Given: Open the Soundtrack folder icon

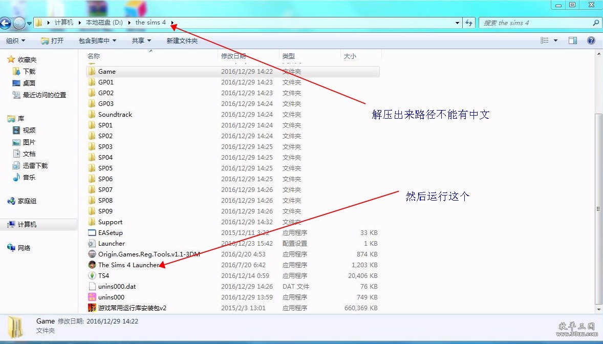Looking at the screenshot, I should 92,115.
